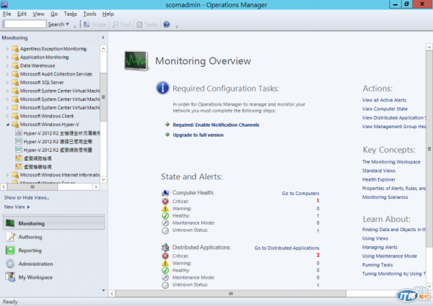
Task: Open Health Explorer key concept link
Action: tap(379, 179)
